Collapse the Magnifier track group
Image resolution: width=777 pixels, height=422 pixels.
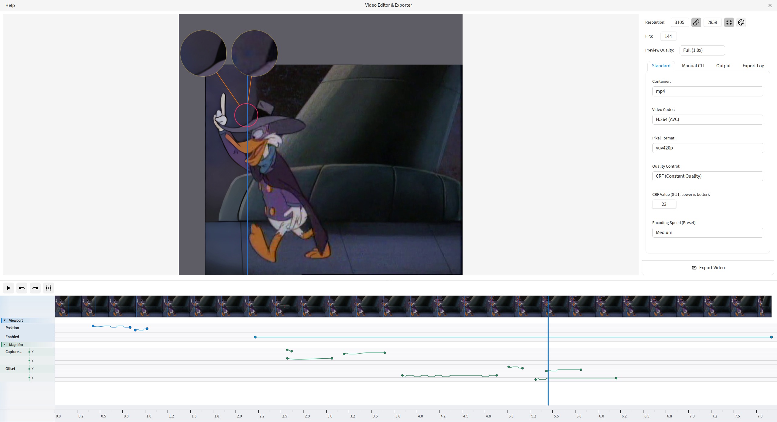pos(5,345)
